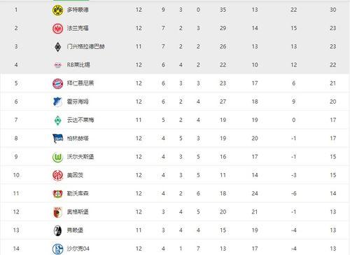Click the Hoffenheim blue crest
Screen dimensions: 350x255
[57, 102]
